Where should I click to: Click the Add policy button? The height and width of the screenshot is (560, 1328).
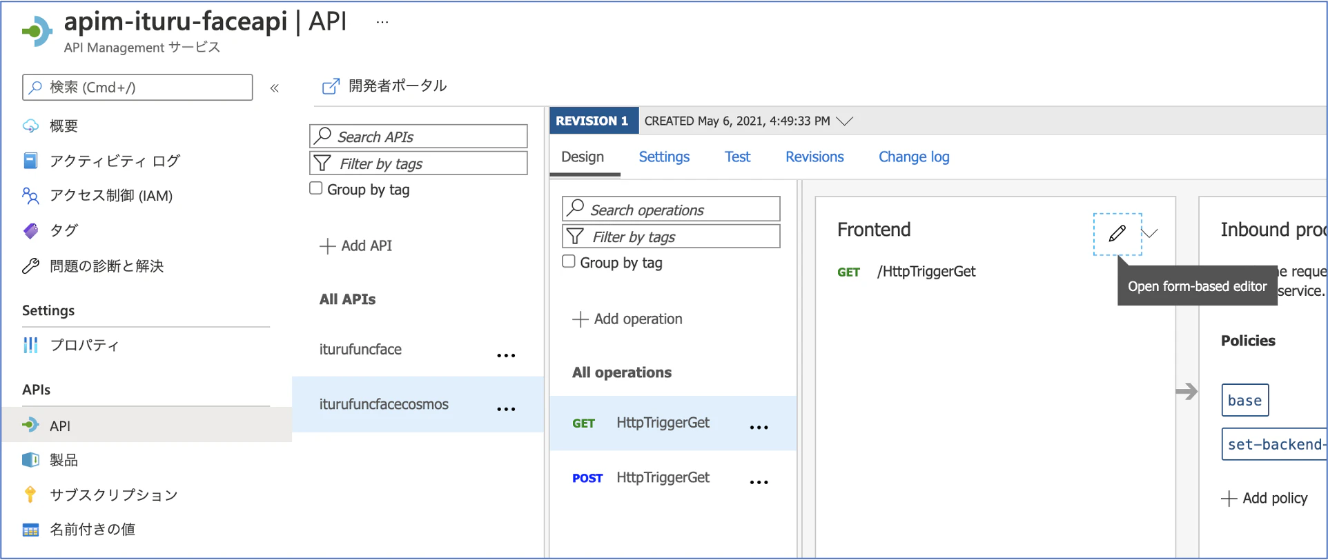[x=1264, y=499]
